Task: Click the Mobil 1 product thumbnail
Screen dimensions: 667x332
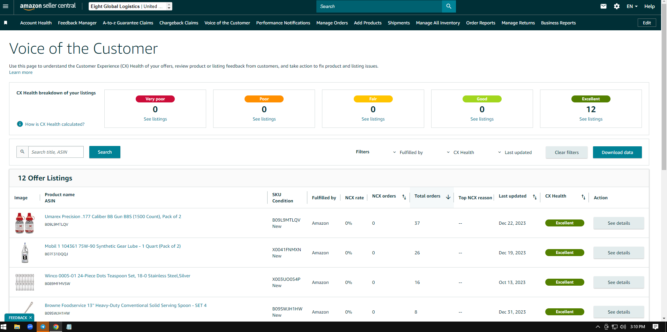Action: [x=25, y=253]
